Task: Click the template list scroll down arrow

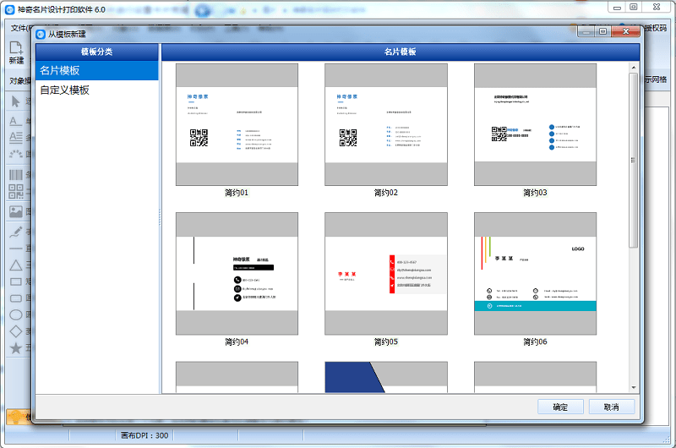Action: pos(633,387)
